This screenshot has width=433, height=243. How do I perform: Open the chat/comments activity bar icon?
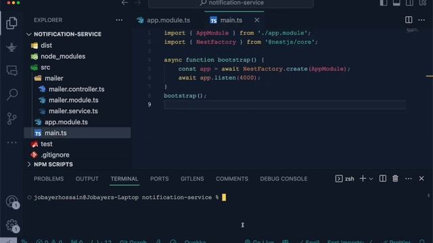[x=12, y=70]
